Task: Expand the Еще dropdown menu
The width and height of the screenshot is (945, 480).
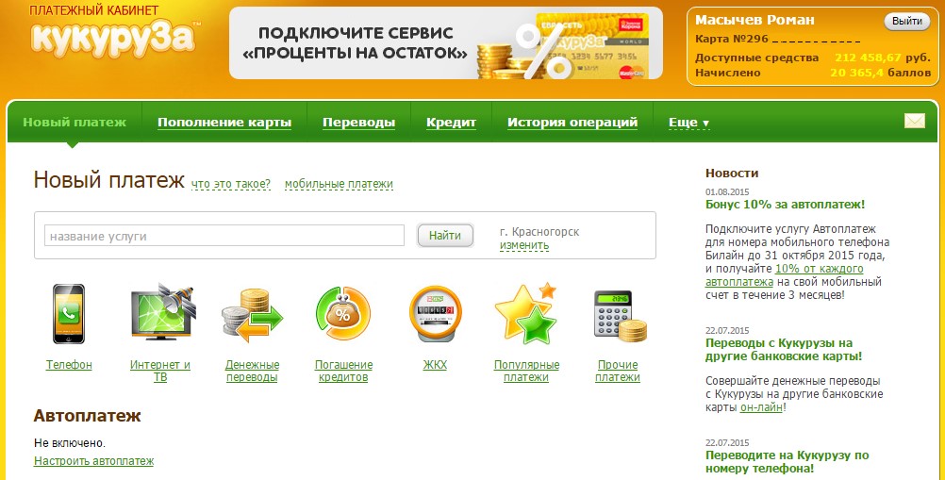Action: [x=688, y=123]
